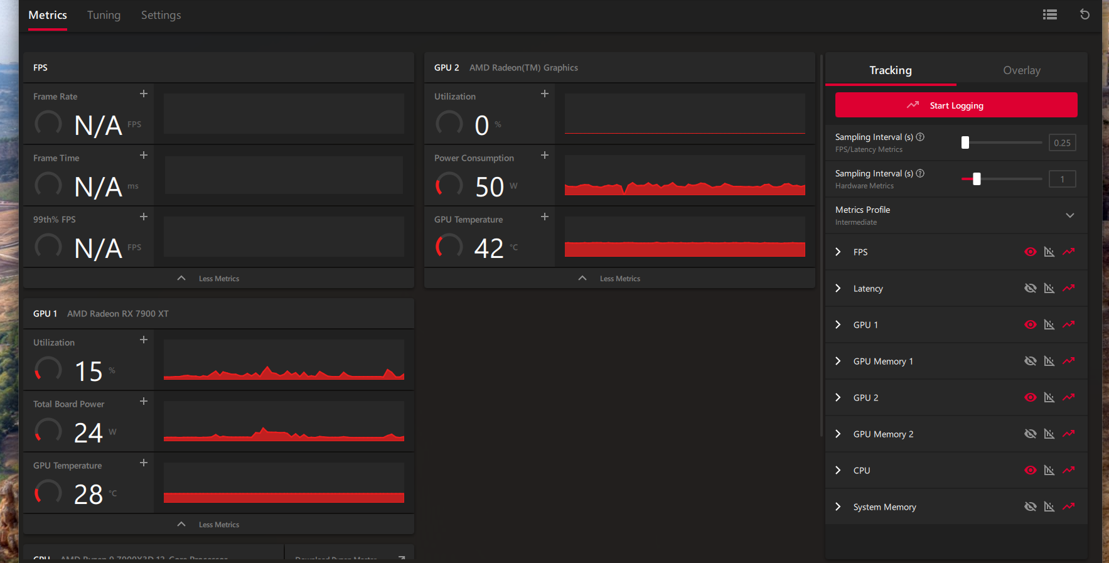Toggle GPU Memory 2 row graph chart icon
This screenshot has width=1109, height=563.
1049,434
